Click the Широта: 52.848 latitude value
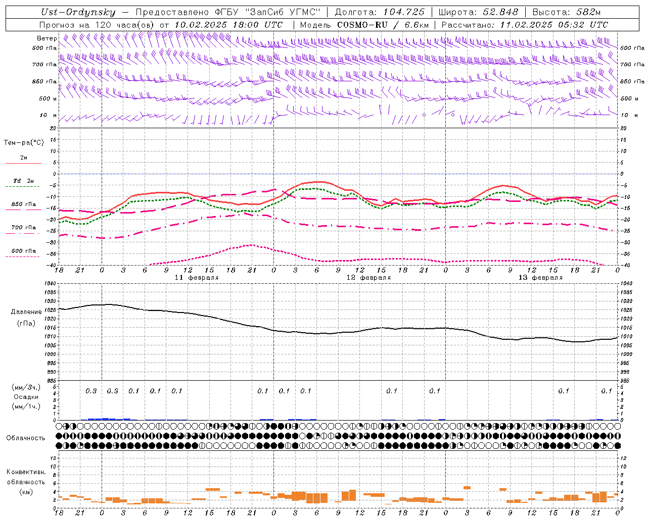This screenshot has height=517, width=647. tap(479, 12)
